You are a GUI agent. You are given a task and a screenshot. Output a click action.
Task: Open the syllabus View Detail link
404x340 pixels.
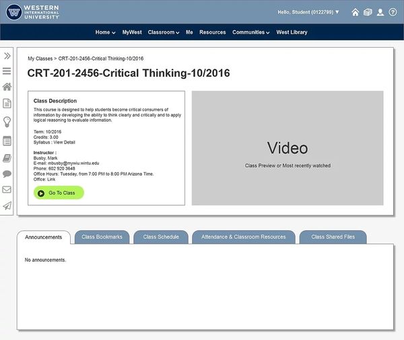pyautogui.click(x=64, y=143)
